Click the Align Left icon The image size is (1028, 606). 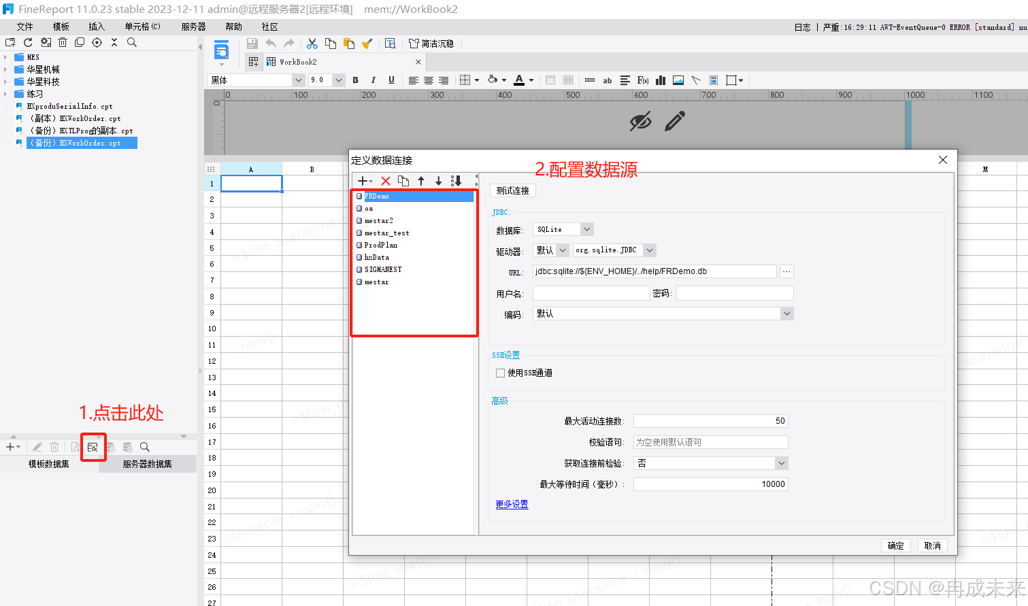pyautogui.click(x=413, y=80)
